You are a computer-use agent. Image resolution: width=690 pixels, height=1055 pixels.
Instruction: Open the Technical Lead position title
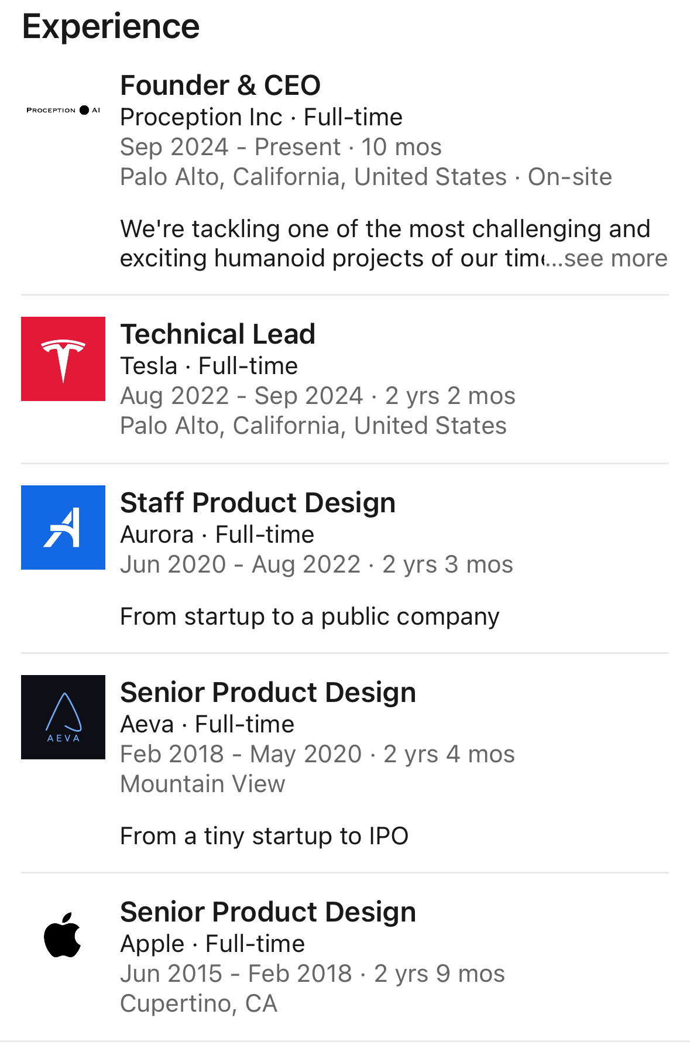pos(218,334)
